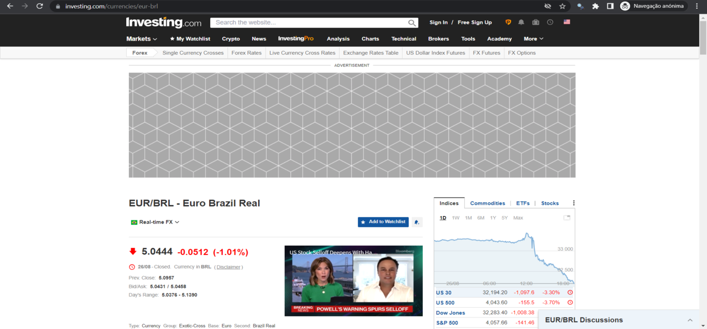Open the Technical menu item
This screenshot has height=329, width=707.
[x=404, y=39]
